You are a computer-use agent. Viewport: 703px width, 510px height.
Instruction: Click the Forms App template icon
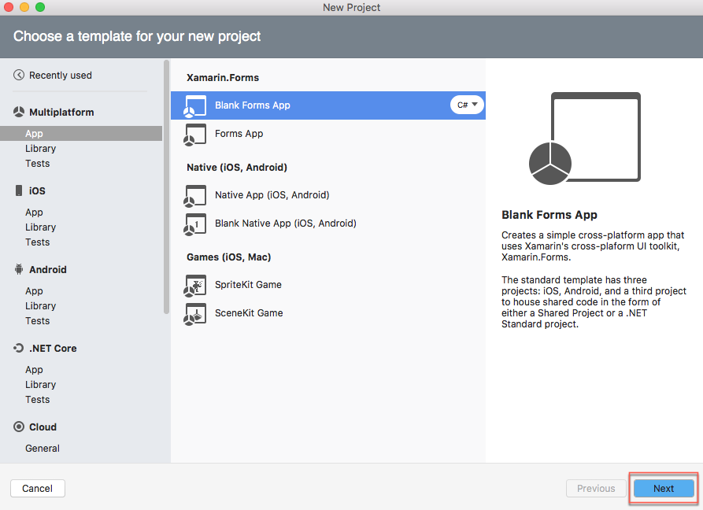194,135
